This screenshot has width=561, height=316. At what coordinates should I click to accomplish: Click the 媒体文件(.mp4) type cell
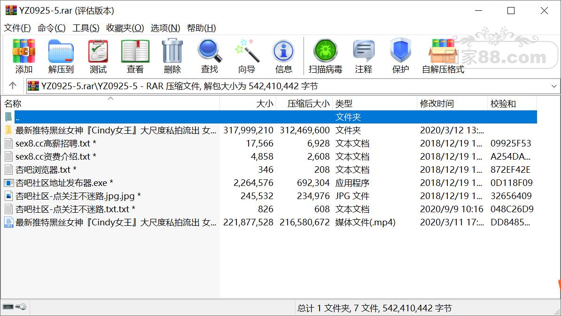point(365,223)
